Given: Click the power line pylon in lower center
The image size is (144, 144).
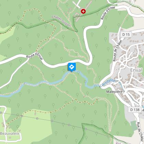Looking at the screenshot, I should pyautogui.click(x=69, y=125).
